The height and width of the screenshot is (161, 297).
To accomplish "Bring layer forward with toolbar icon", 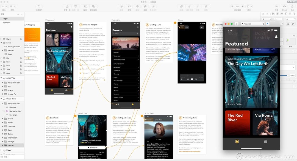I will coord(67,6).
